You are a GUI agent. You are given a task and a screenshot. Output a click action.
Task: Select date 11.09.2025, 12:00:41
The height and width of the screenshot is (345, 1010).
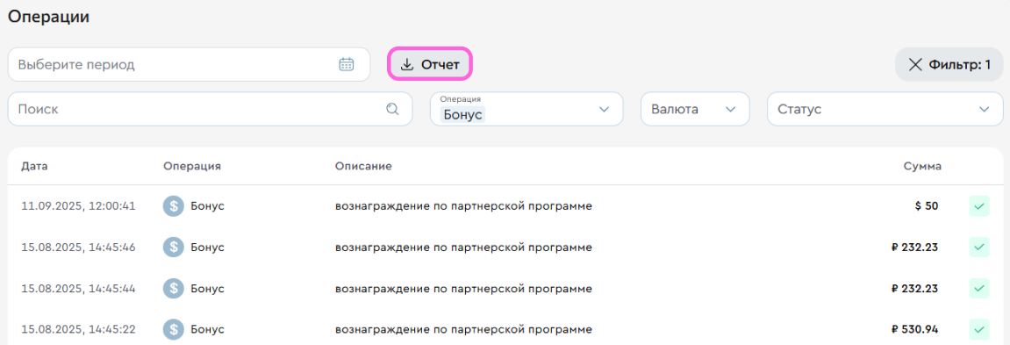tap(78, 206)
